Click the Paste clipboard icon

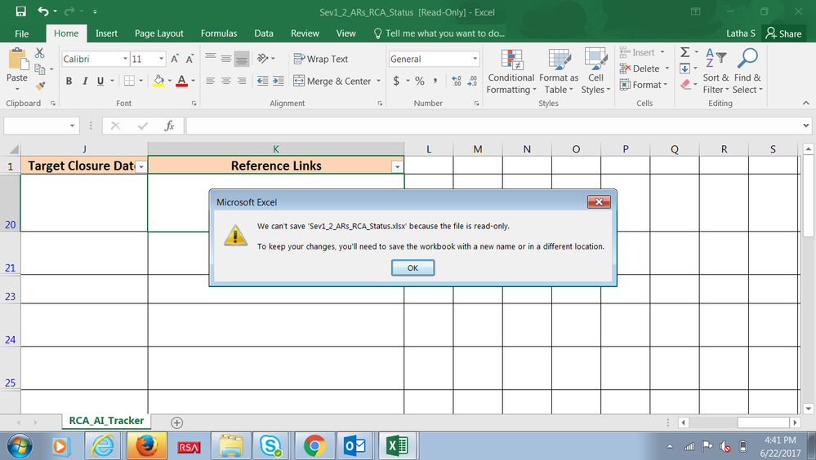coord(18,58)
